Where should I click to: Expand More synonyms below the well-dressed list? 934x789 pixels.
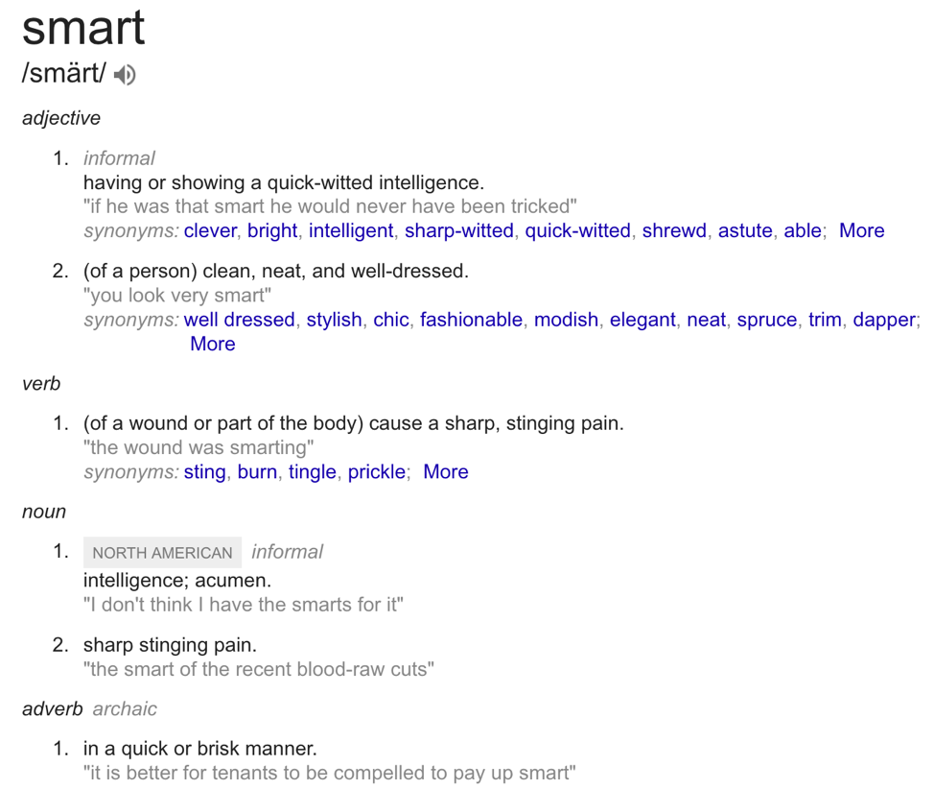[212, 344]
